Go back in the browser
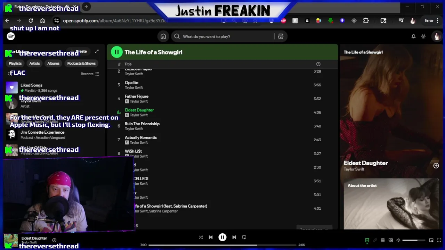 tap(7, 20)
